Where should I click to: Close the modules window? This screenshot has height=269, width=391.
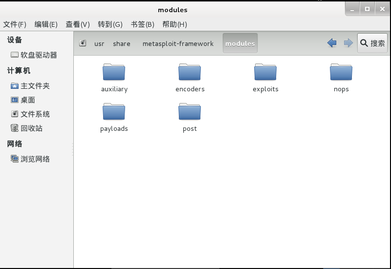coord(382,9)
